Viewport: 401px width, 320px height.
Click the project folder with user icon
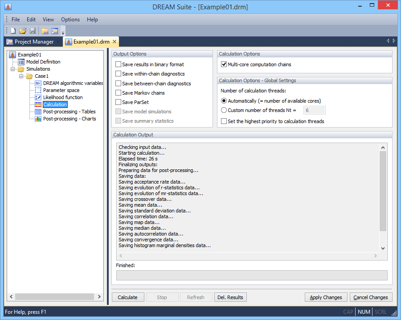pos(45,31)
